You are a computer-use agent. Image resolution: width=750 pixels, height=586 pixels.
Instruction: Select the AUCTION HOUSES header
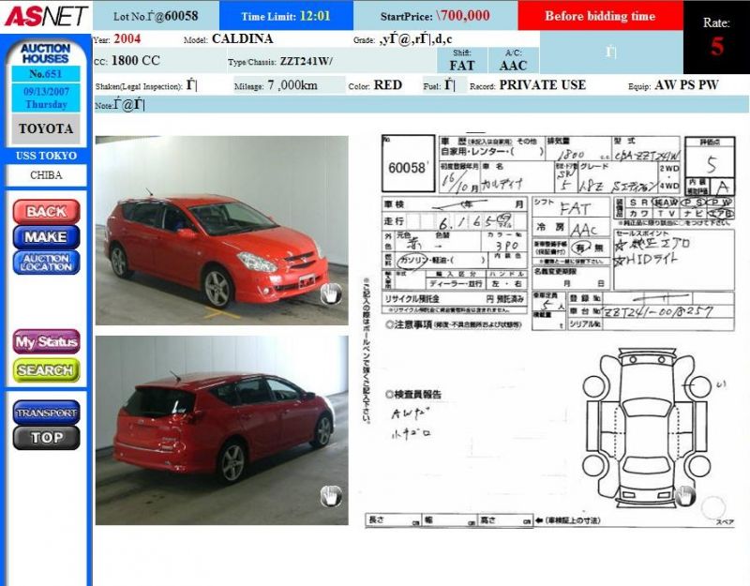(45, 53)
